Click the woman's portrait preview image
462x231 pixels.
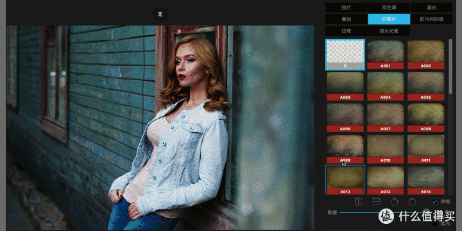tap(160, 128)
